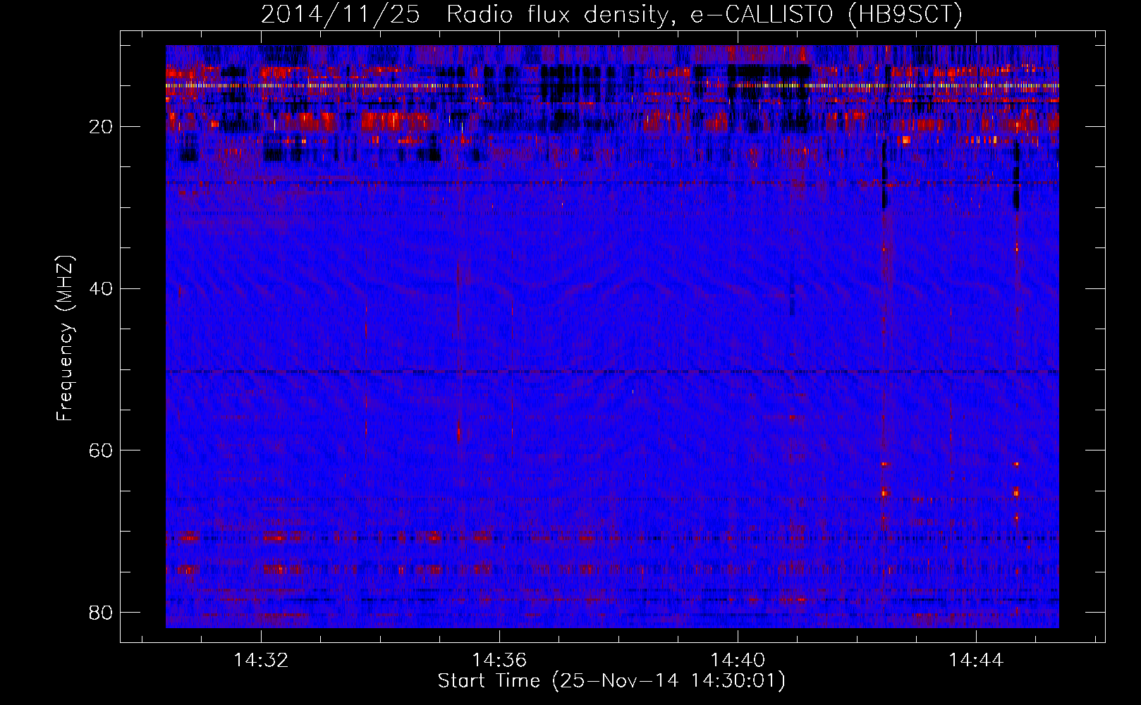Click the 60 MHz frequency tick label
The height and width of the screenshot is (705, 1141).
point(101,450)
